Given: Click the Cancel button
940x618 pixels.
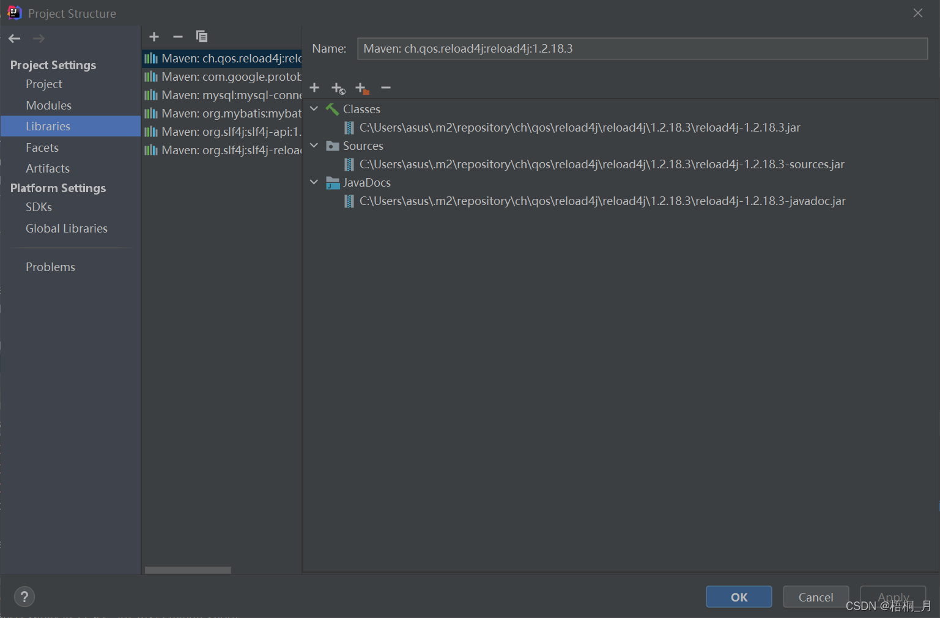Looking at the screenshot, I should (x=816, y=597).
